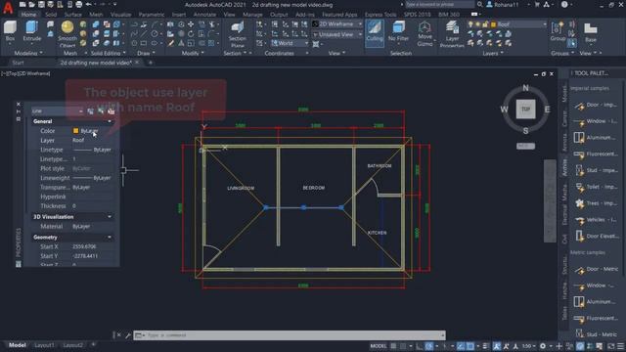Open the Autodesk App Store cart icon
Image resolution: width=626 pixels, height=352 pixels.
coord(537,5)
